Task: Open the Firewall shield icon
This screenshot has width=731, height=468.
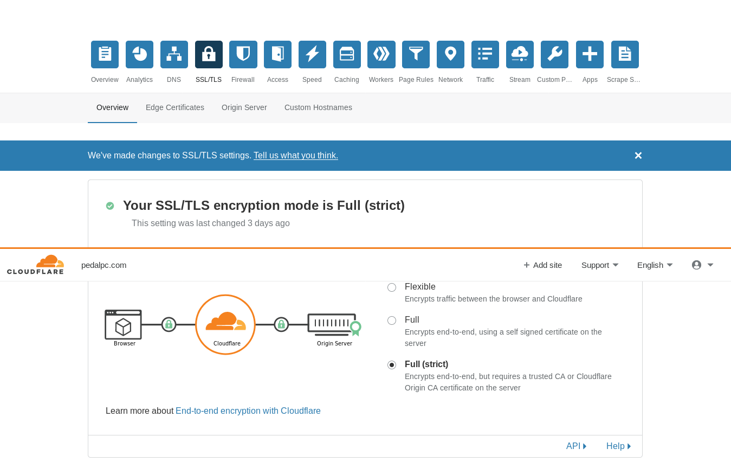Action: coord(243,54)
